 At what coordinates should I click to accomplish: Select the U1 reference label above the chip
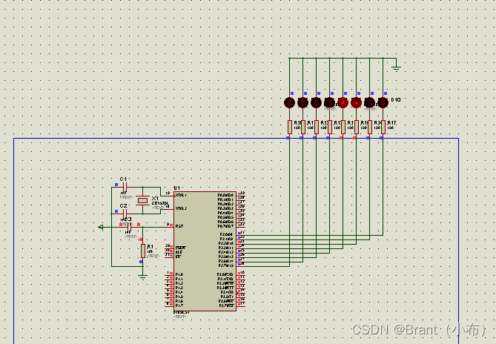[177, 188]
